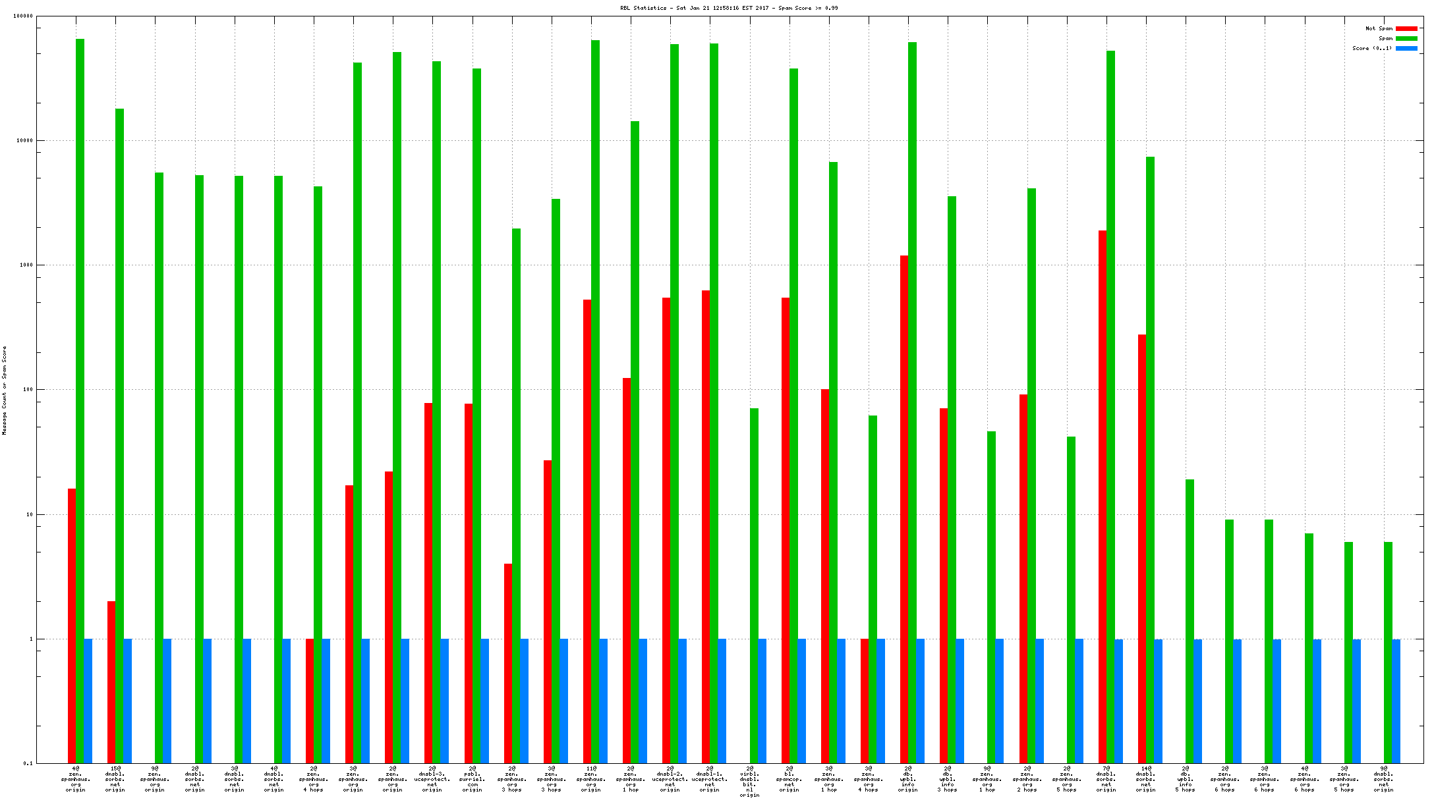This screenshot has height=806, width=1434.
Task: Click the 15@ dnsbl.sorbs.net origin label
Action: point(115,779)
